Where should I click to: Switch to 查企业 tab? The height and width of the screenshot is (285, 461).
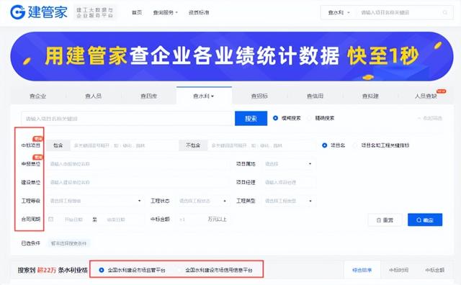[37, 96]
